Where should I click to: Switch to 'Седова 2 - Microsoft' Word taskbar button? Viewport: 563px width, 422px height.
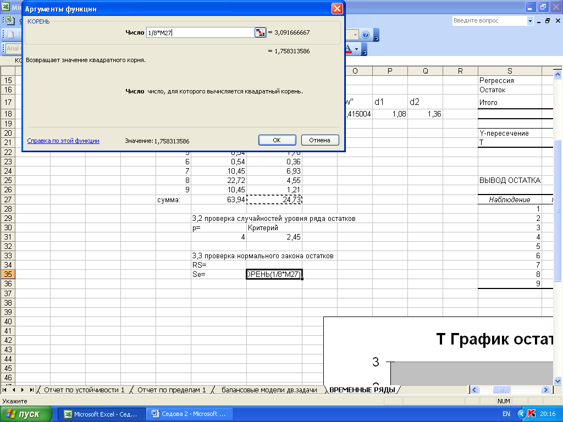[190, 414]
